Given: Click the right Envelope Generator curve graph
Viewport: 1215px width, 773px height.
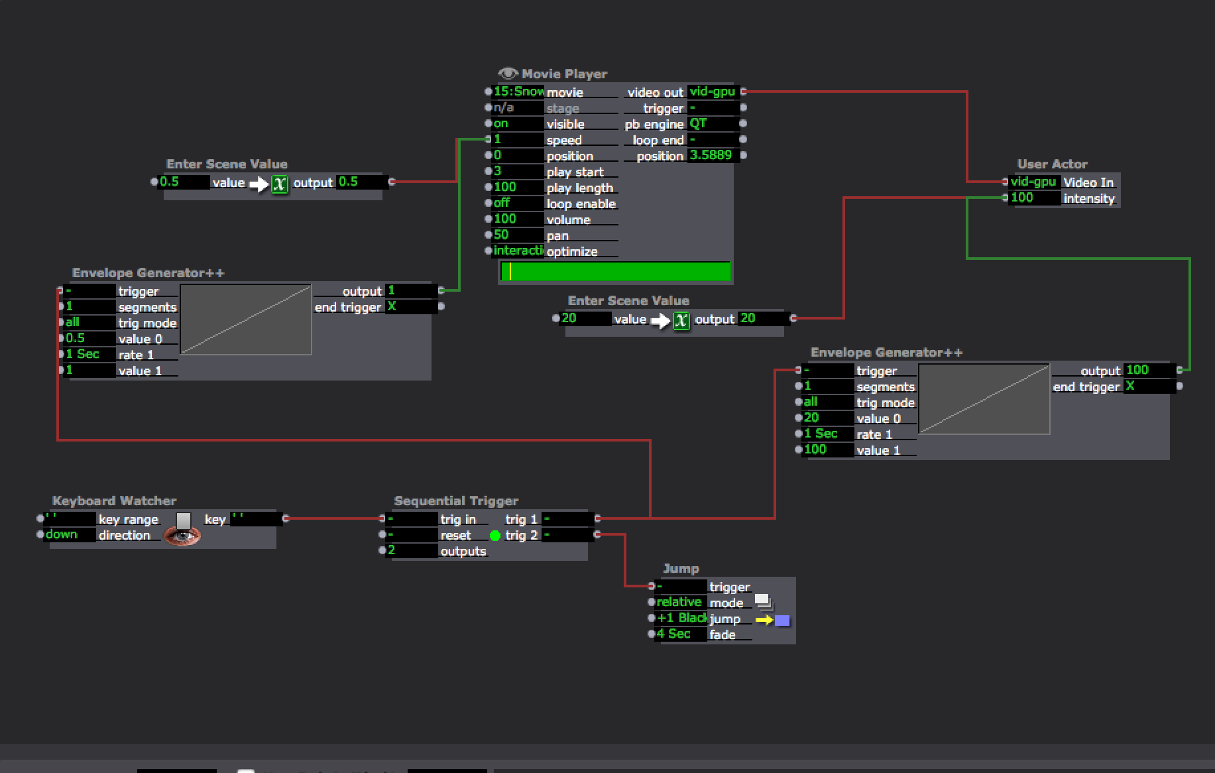Looking at the screenshot, I should [984, 399].
